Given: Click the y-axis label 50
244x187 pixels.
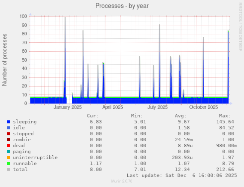Looking at the screenshot, I should click(24, 60).
